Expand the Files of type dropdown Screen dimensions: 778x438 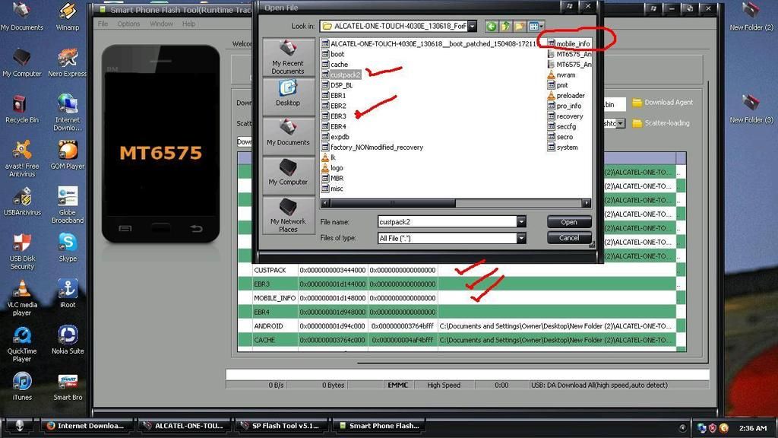[521, 238]
